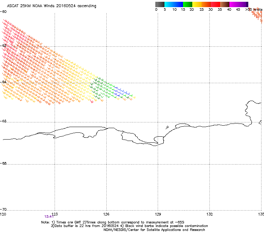Image resolution: width=264 pixels, height=232 pixels.
Task: Click the legend value '0' under the color bar
Action: (x=156, y=10)
